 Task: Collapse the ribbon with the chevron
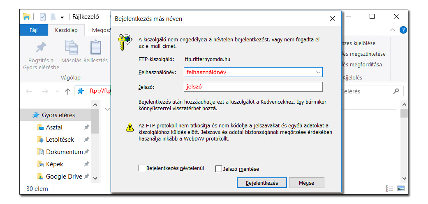point(393,30)
